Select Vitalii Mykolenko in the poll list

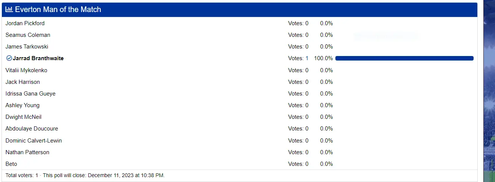[26, 70]
